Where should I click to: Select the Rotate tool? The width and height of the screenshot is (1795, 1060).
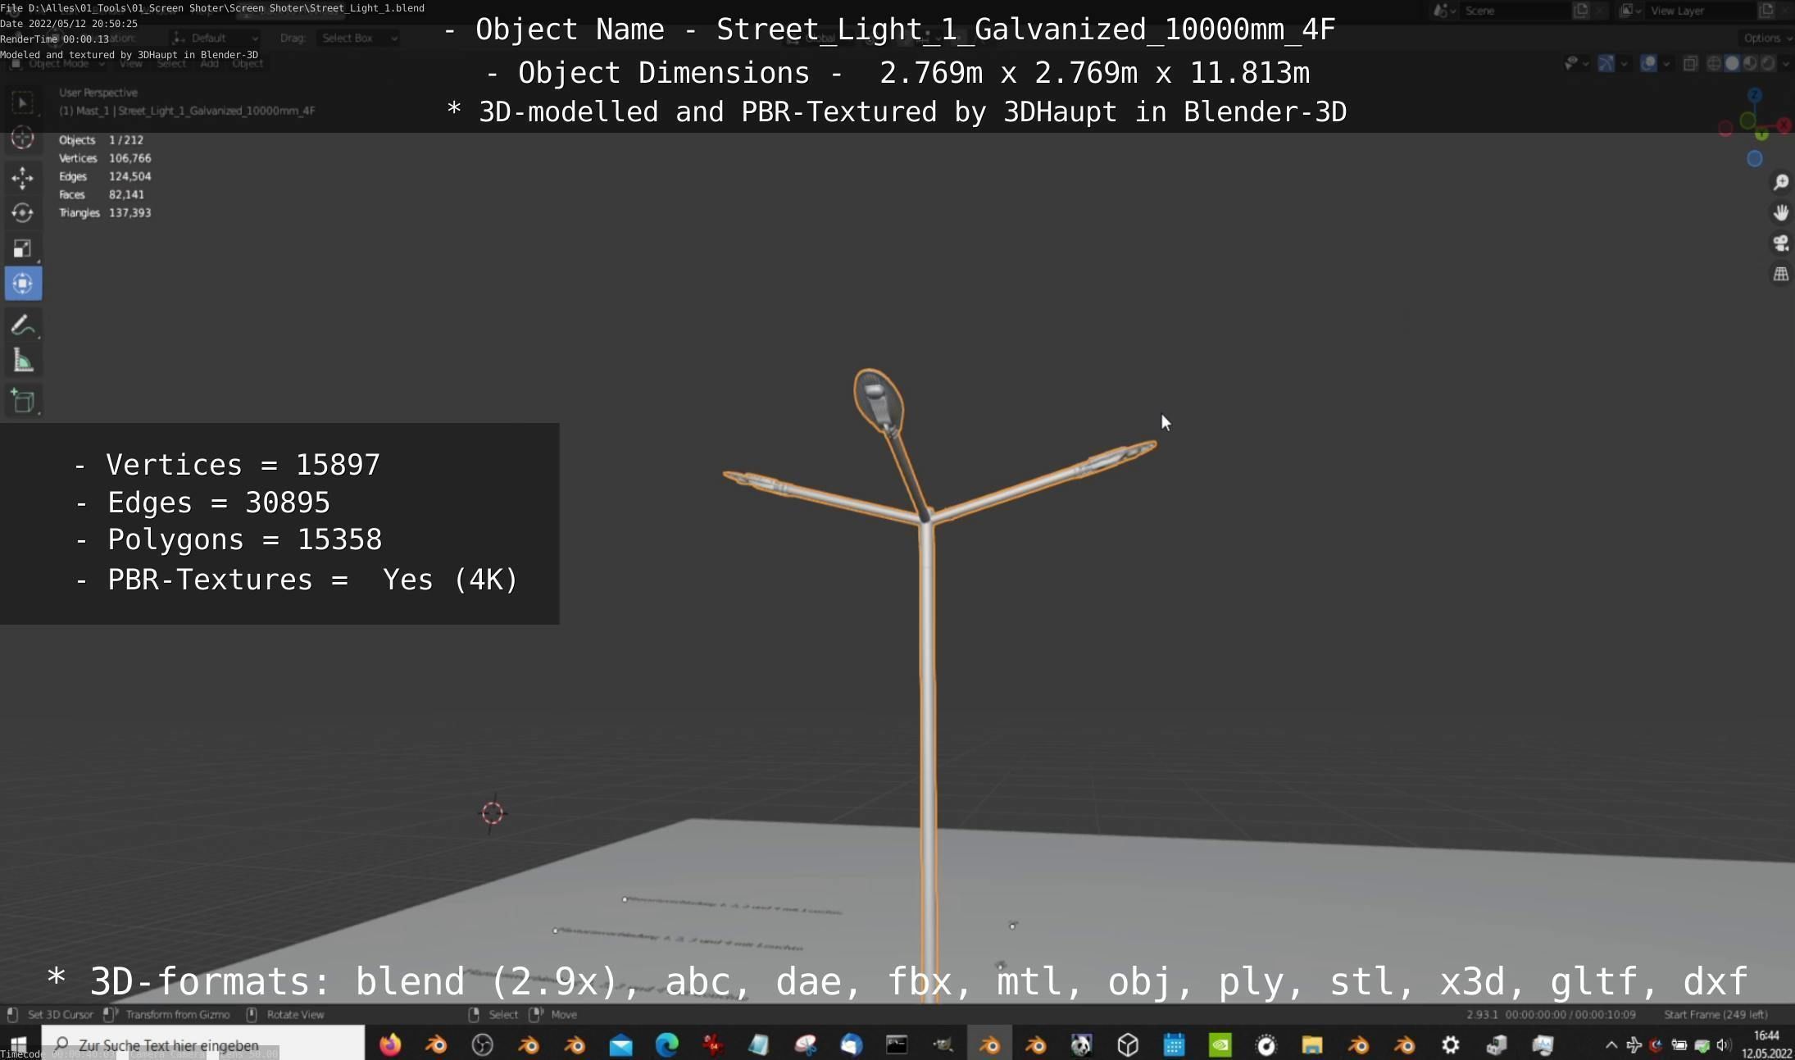(23, 213)
